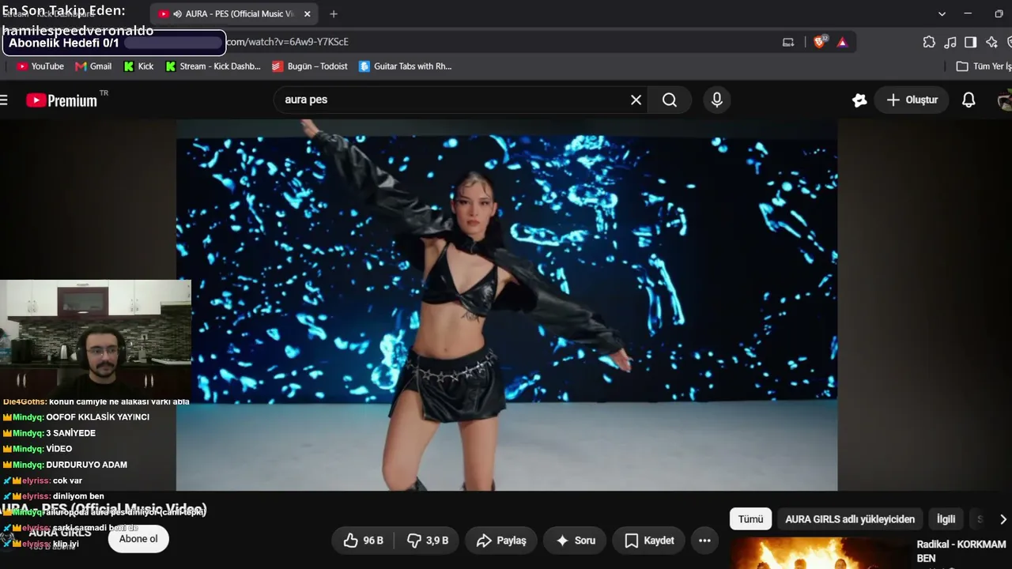
Task: Dislike the video showing 3,9 B
Action: coord(428,541)
